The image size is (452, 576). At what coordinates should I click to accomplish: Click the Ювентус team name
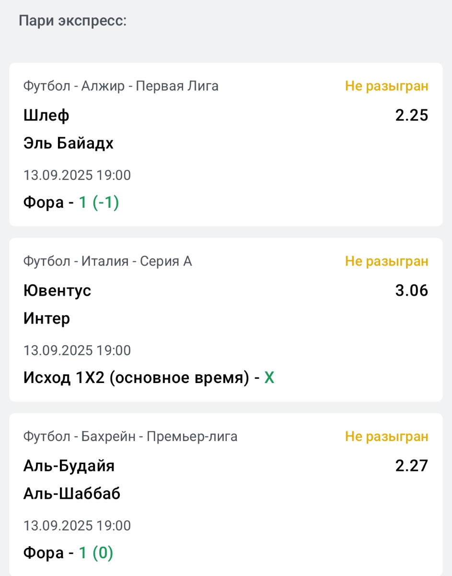pyautogui.click(x=57, y=290)
